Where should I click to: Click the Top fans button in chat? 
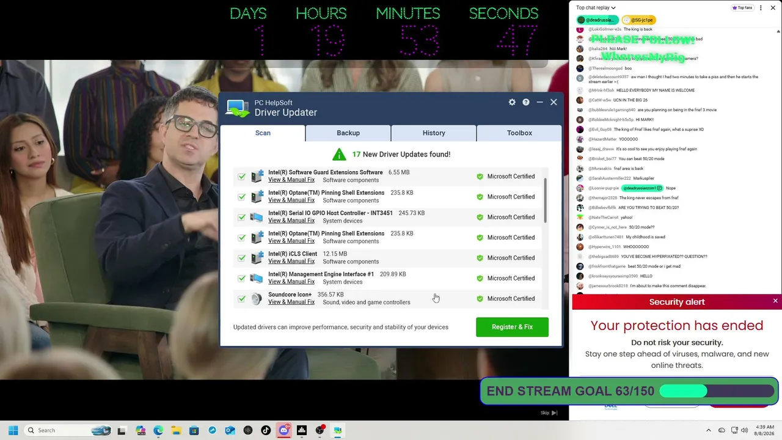pyautogui.click(x=742, y=8)
